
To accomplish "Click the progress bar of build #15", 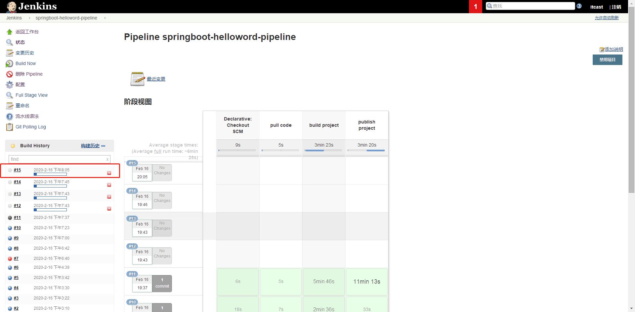I will 50,174.
